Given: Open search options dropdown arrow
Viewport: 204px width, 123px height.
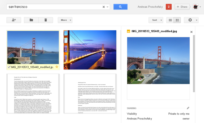Looking at the screenshot, I should (108, 7).
